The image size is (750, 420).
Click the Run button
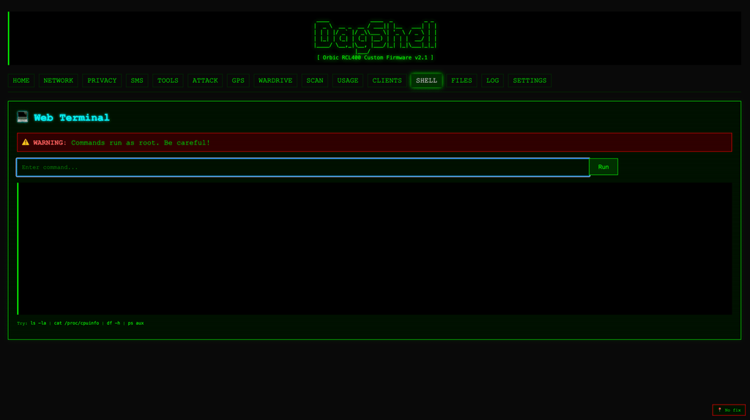[604, 166]
